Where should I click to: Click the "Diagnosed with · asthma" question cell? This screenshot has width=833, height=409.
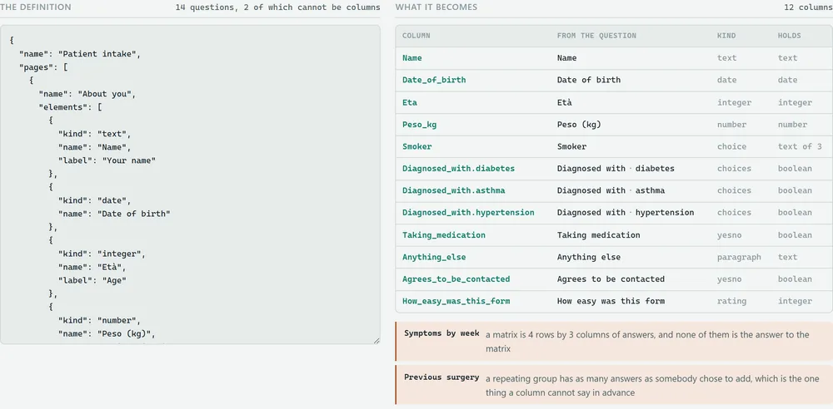click(x=611, y=190)
